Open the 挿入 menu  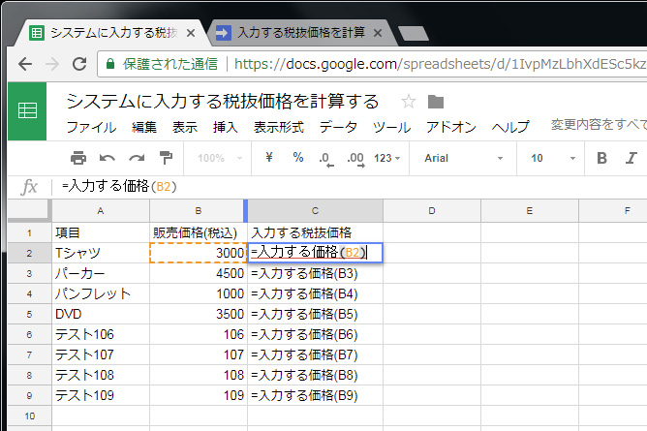[226, 127]
